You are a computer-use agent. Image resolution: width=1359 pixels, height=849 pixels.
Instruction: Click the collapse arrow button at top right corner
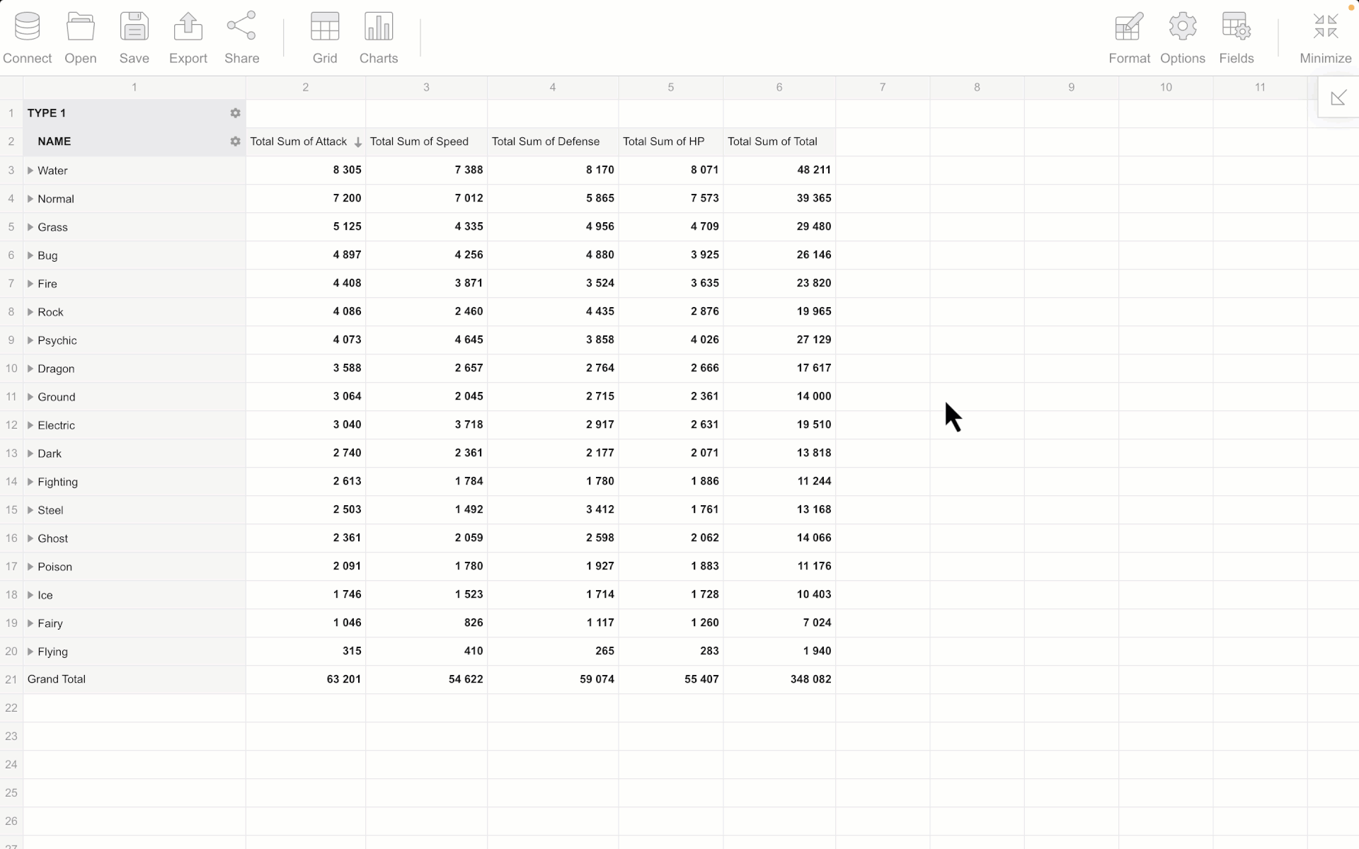pyautogui.click(x=1338, y=98)
